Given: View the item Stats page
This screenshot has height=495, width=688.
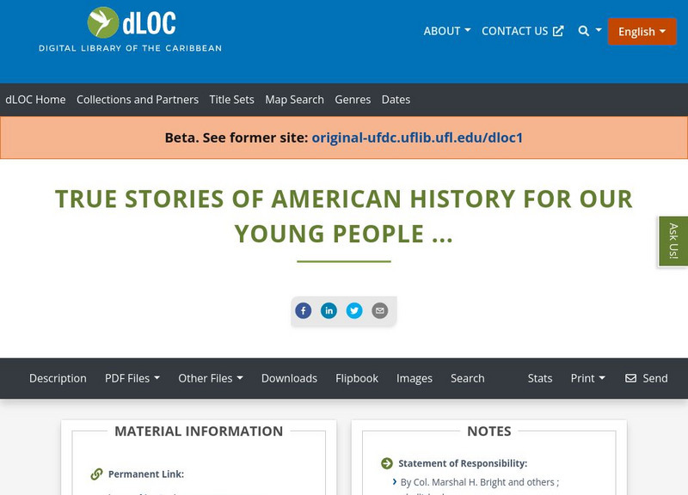Looking at the screenshot, I should [539, 378].
